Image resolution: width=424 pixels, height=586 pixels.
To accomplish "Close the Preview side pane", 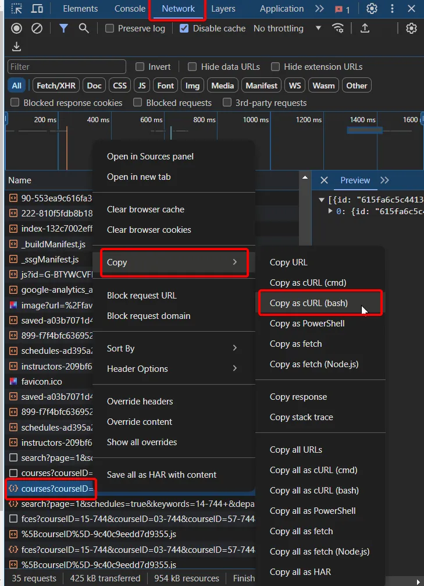I will [324, 180].
